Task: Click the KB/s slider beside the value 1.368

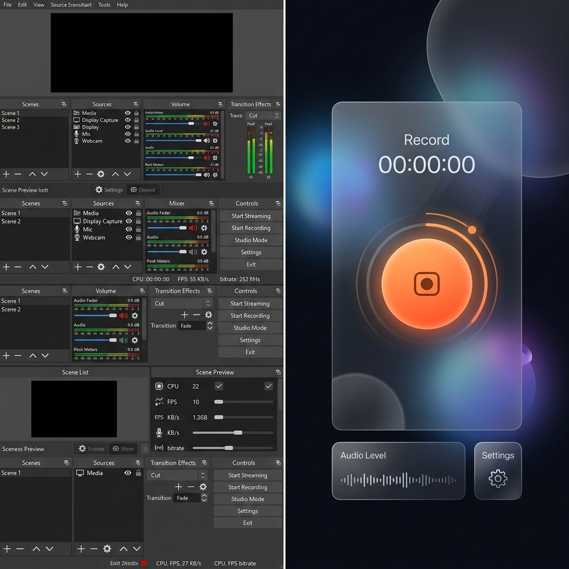Action: [x=243, y=417]
